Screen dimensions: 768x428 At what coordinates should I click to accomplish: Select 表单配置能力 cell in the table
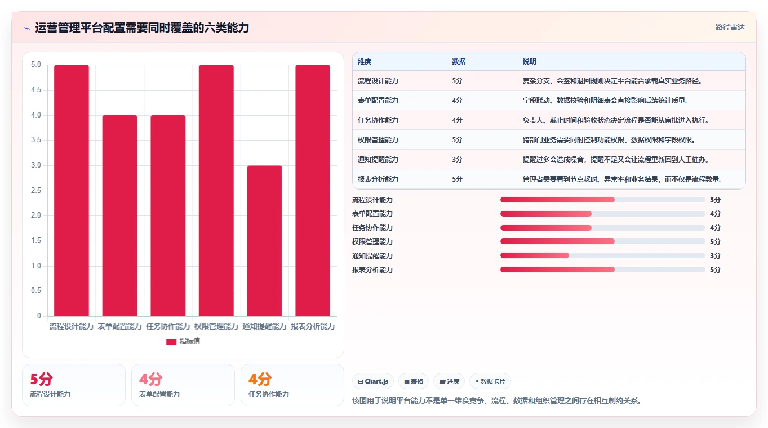pos(378,101)
